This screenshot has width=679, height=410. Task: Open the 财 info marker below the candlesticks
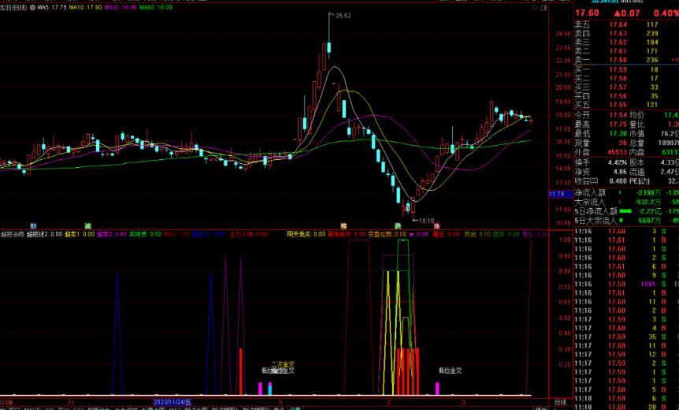click(x=33, y=225)
